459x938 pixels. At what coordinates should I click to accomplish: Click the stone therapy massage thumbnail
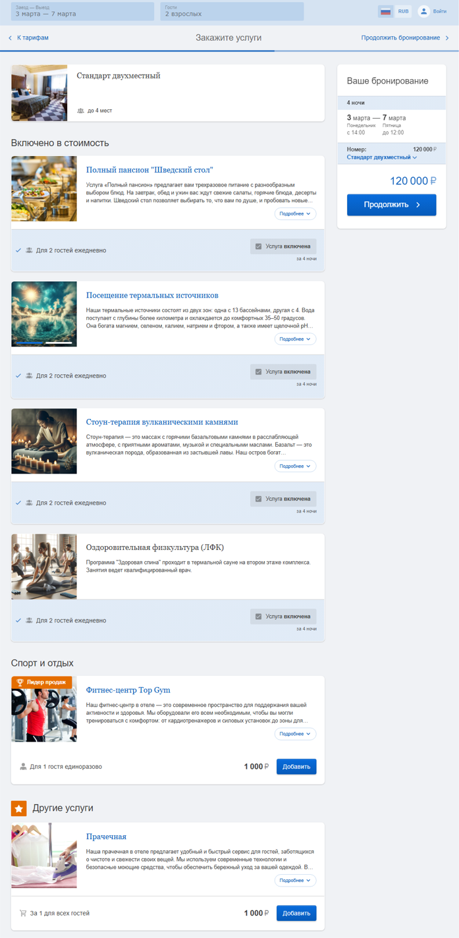coord(44,441)
